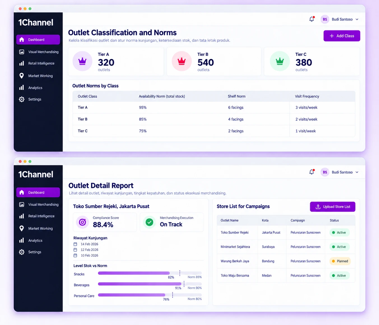
Task: Click Availability Norm (total stock) column header
Action: tap(162, 96)
